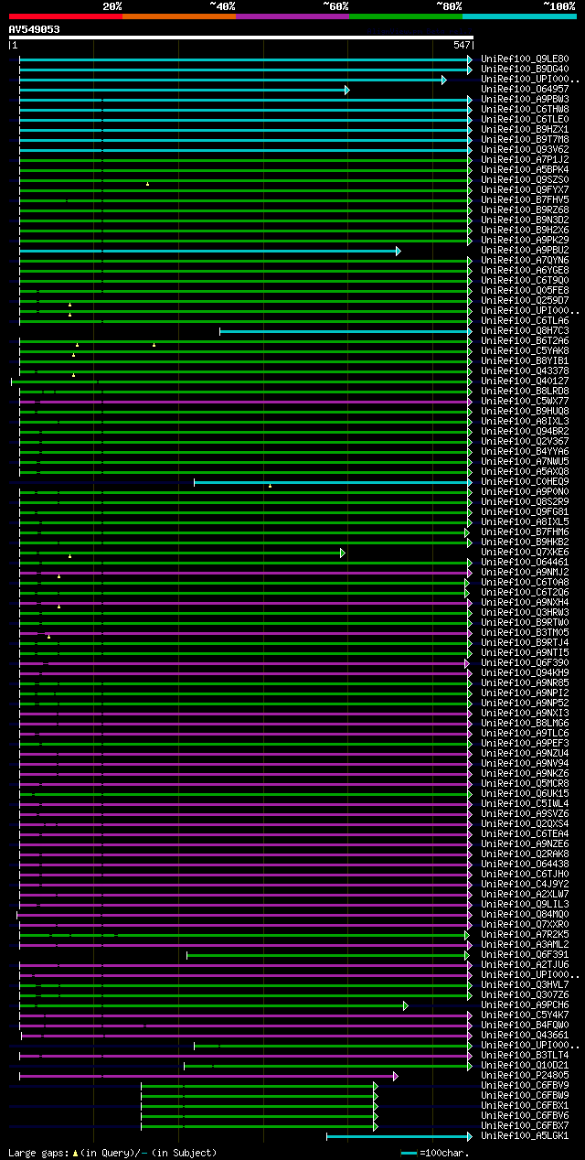Select the UniRef100_Q05FE8 label
Image resolution: width=585 pixels, height=1160 pixels.
pyautogui.click(x=525, y=290)
